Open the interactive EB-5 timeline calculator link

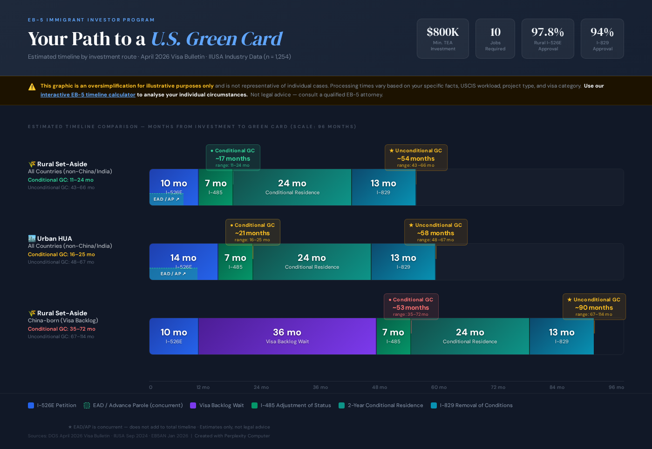click(88, 95)
